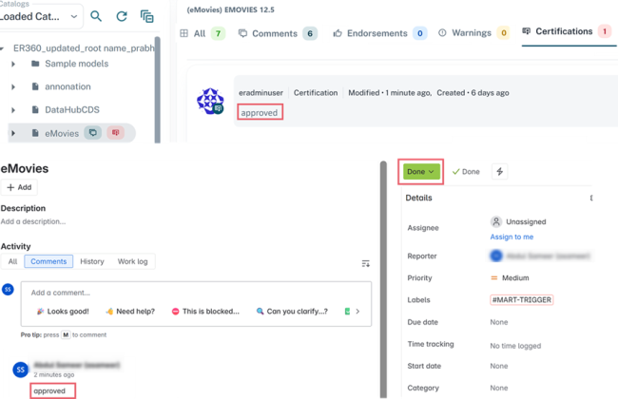Expand the eMovies tree node

point(13,134)
